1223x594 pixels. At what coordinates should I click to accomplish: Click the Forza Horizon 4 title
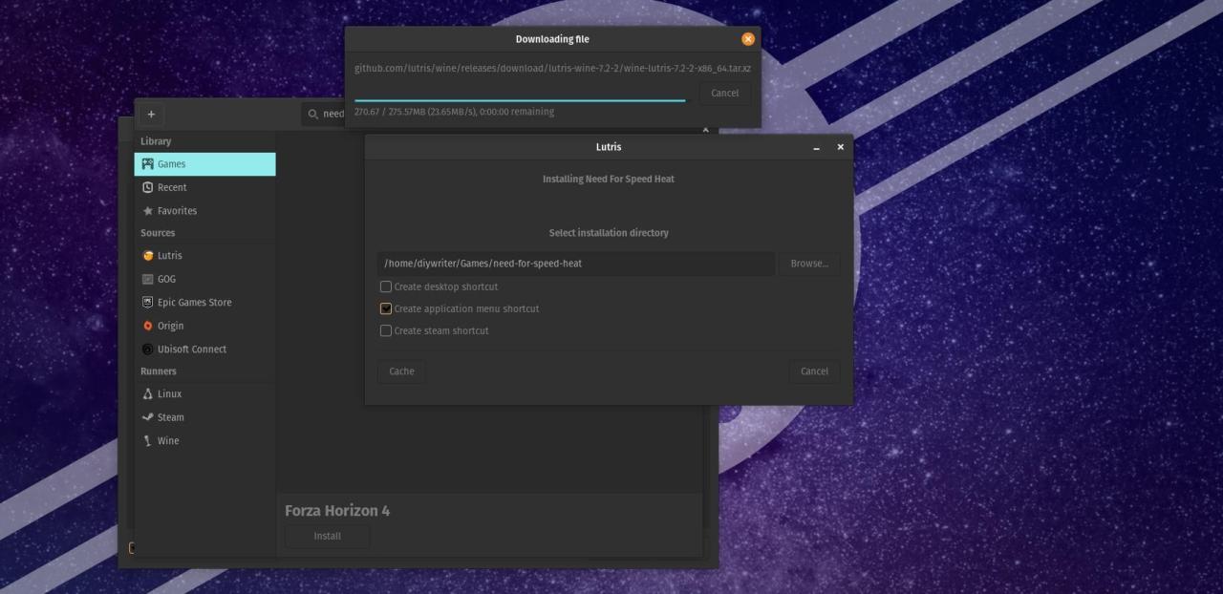337,511
